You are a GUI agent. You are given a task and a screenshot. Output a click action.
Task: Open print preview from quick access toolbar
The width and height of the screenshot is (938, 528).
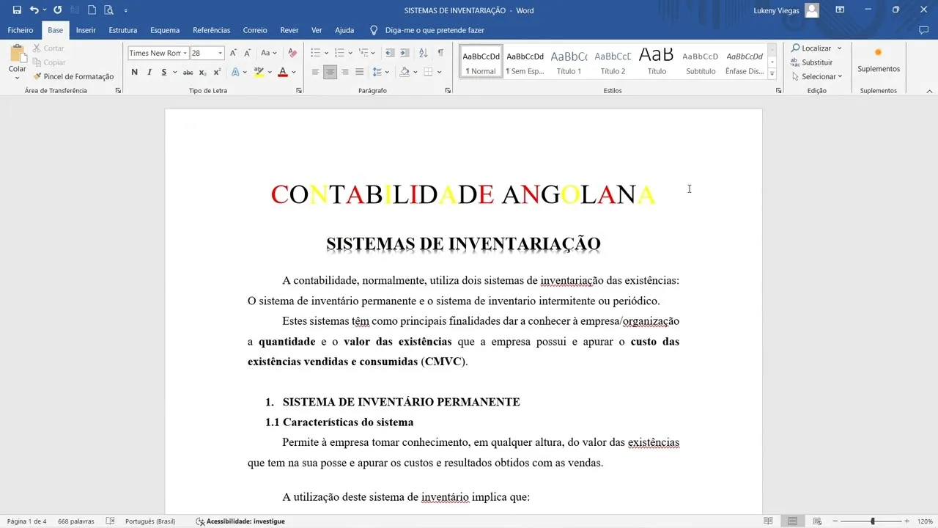[108, 10]
